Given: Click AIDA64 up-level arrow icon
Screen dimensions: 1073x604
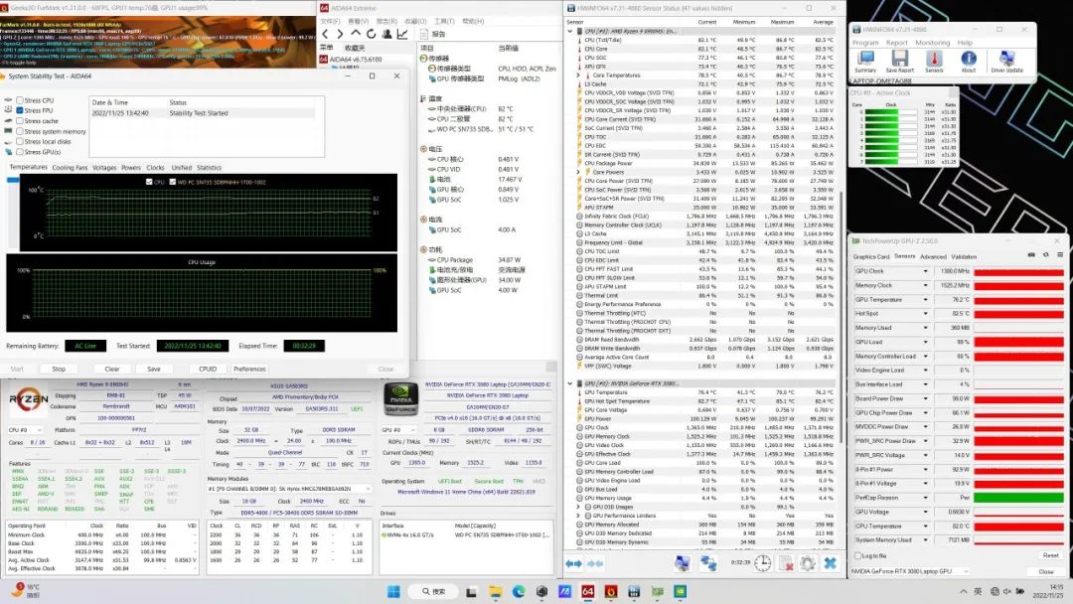Looking at the screenshot, I should [355, 34].
